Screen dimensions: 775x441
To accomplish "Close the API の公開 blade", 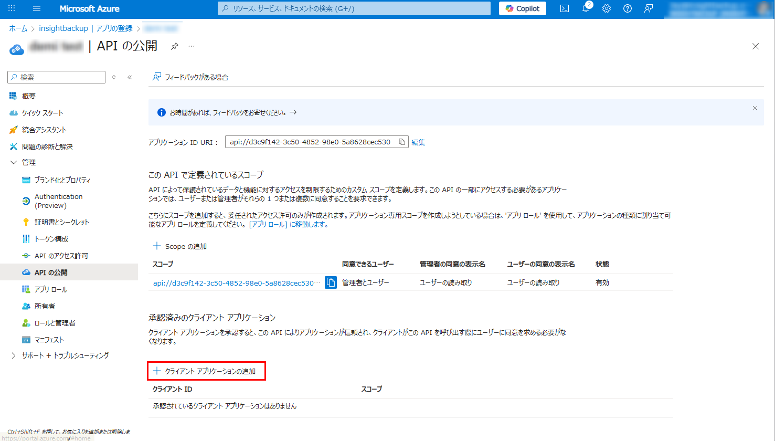I will [x=756, y=46].
